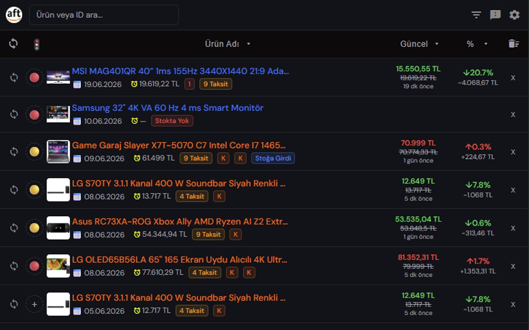The width and height of the screenshot is (529, 330).
Task: Click the delete-all list icon in the header
Action: (513, 44)
